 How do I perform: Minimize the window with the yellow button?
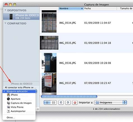point(10,4)
